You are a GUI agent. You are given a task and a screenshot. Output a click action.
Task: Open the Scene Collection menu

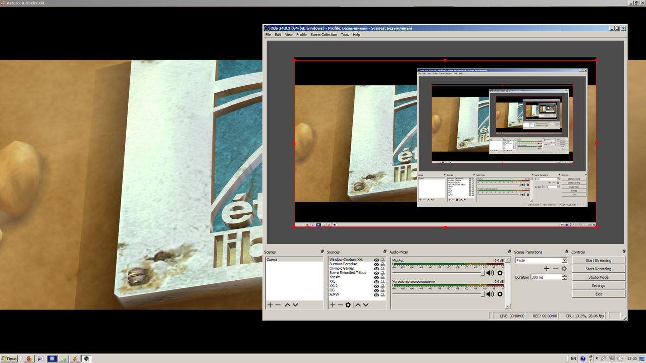click(x=324, y=35)
